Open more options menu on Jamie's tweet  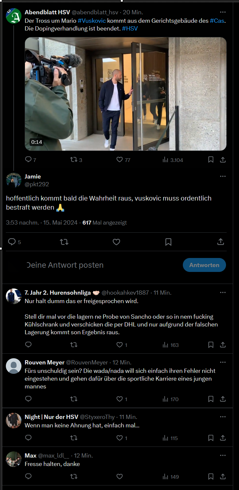point(223,177)
